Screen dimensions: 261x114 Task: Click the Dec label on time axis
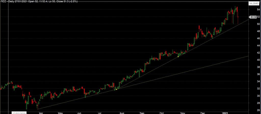(203, 113)
